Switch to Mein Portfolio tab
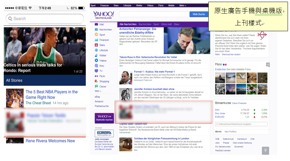The image size is (290, 161). [x=230, y=132]
